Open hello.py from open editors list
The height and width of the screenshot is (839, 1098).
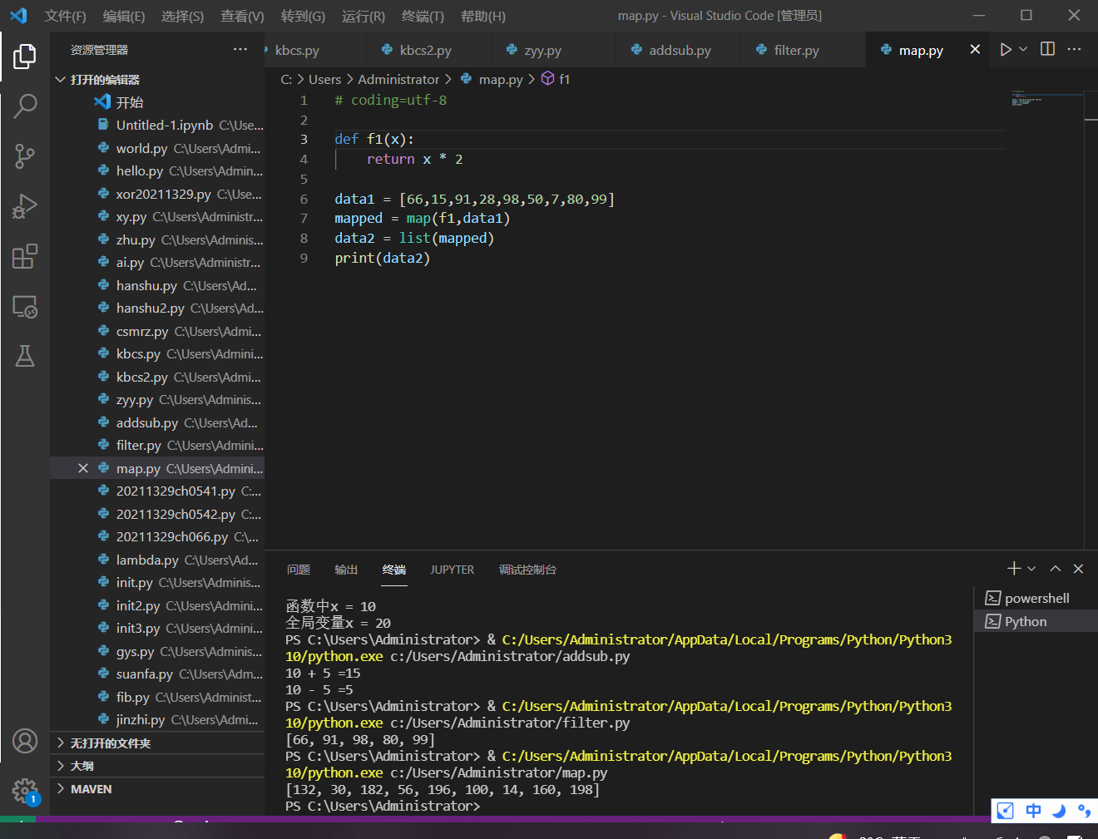140,171
